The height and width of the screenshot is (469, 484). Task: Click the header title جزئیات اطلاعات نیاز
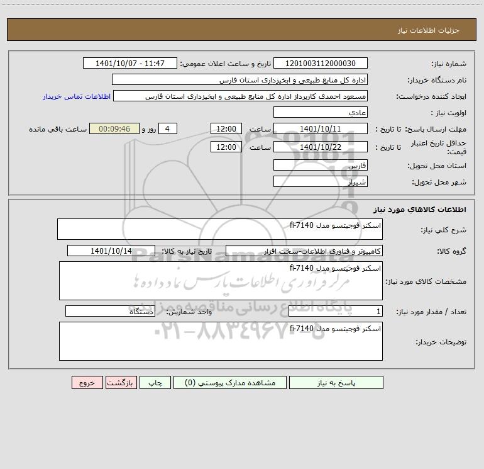click(429, 30)
